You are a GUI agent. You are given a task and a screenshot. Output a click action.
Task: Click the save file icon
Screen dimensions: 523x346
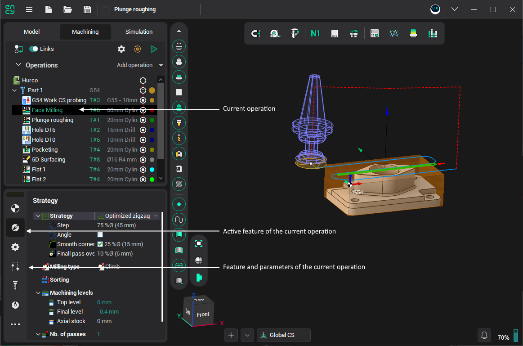pyautogui.click(x=87, y=9)
